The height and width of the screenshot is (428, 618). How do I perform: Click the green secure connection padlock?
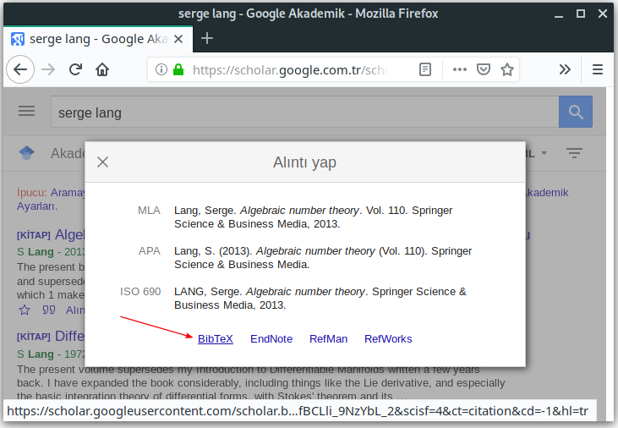[178, 70]
